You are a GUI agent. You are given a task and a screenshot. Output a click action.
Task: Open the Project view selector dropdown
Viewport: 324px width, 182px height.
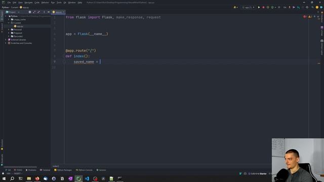tap(13, 12)
